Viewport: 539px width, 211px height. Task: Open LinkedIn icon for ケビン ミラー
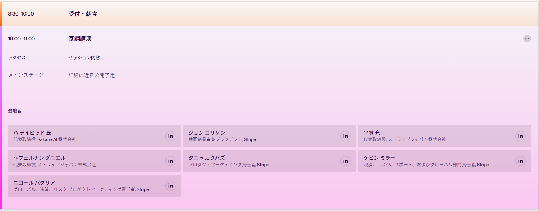click(x=521, y=161)
